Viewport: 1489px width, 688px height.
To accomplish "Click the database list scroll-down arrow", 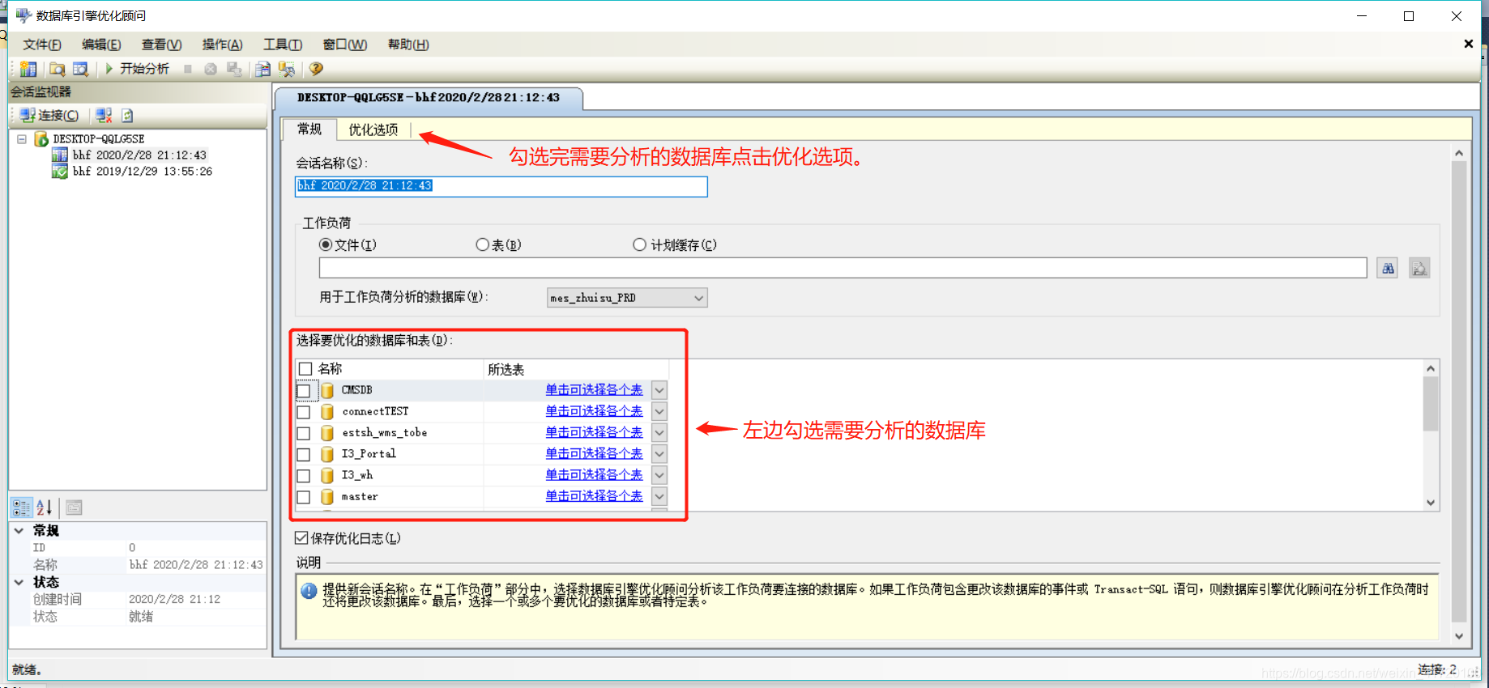I will click(1431, 503).
